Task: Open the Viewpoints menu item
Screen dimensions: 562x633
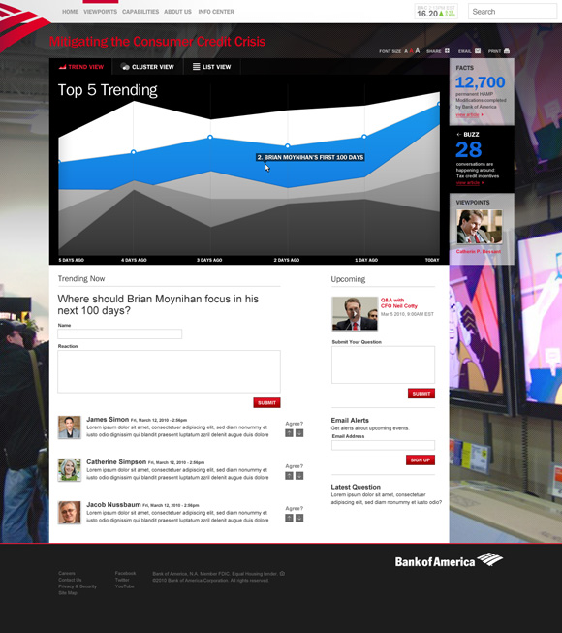Action: click(x=101, y=12)
